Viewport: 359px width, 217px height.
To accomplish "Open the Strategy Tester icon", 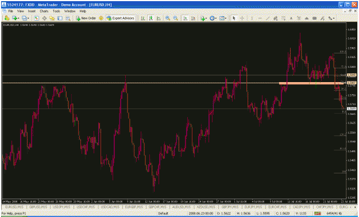I will tap(68, 18).
